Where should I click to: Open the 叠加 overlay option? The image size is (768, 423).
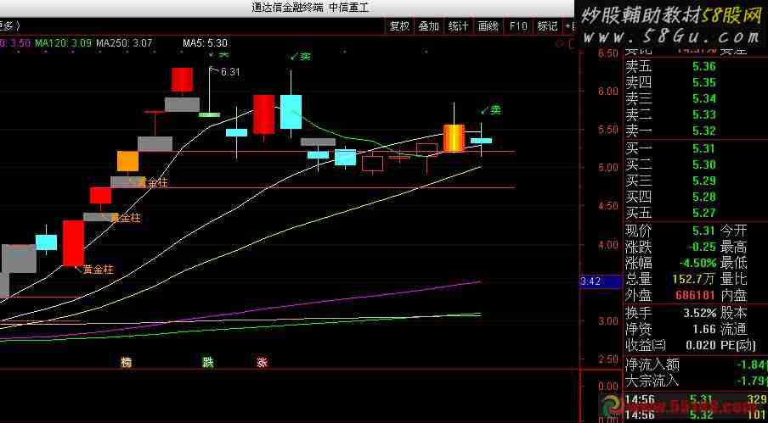pos(428,26)
